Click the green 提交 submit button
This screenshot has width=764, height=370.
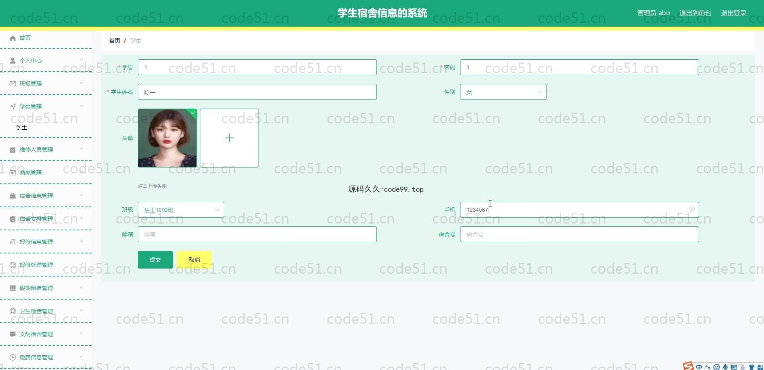coord(155,260)
